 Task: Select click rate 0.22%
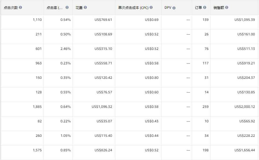(x=65, y=121)
